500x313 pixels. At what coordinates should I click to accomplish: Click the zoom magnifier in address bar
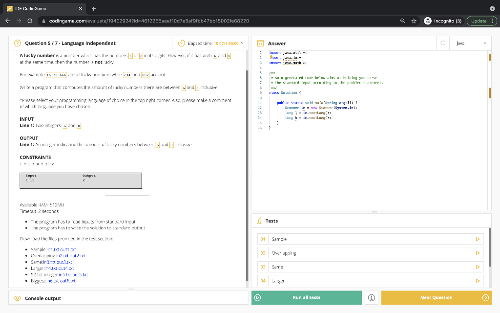pyautogui.click(x=401, y=21)
